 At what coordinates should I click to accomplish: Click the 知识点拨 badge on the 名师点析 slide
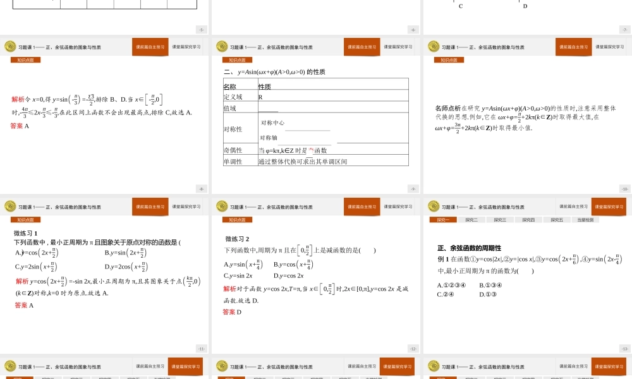click(448, 59)
